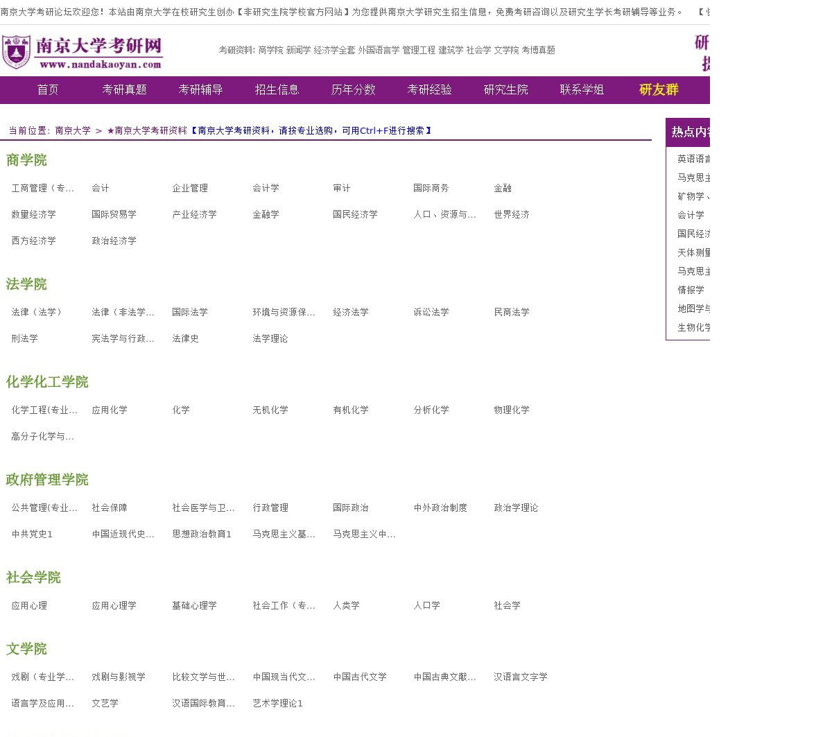
Task: Go to 招生信息 in navigation bar
Action: coord(277,90)
